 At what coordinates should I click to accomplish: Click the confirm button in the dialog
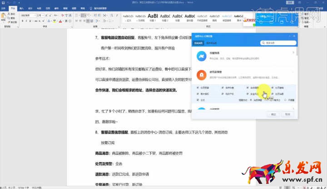(x=273, y=114)
